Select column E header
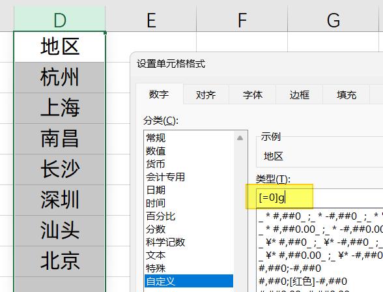Screen dimensions: 383x292 151,18
